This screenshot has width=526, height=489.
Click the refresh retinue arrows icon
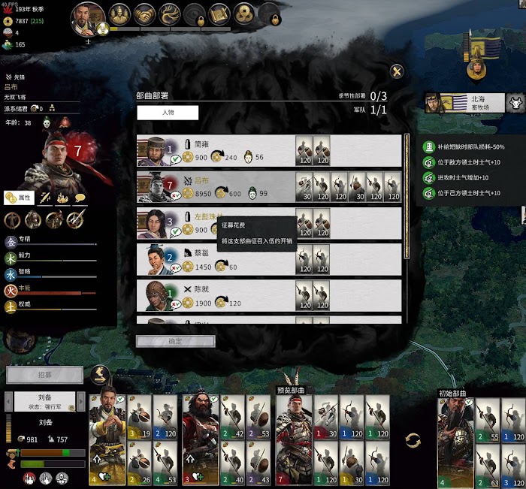click(x=413, y=440)
